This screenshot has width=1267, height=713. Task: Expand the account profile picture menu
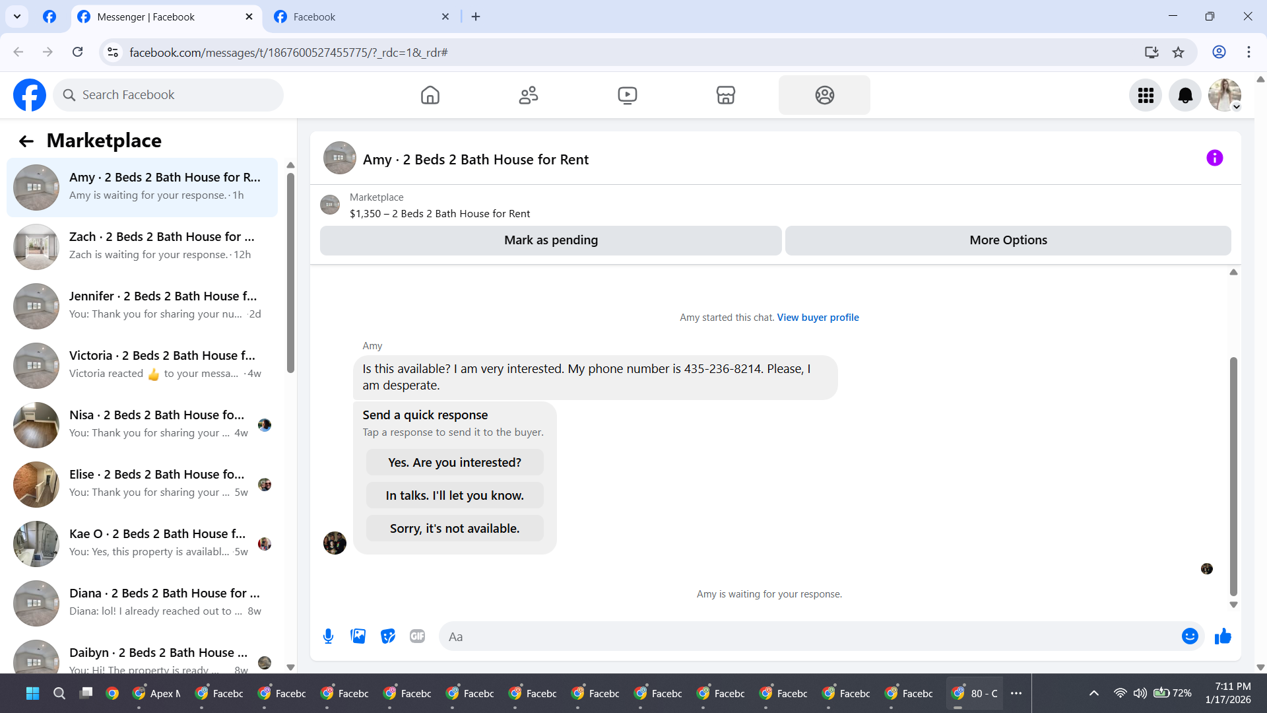coord(1225,96)
